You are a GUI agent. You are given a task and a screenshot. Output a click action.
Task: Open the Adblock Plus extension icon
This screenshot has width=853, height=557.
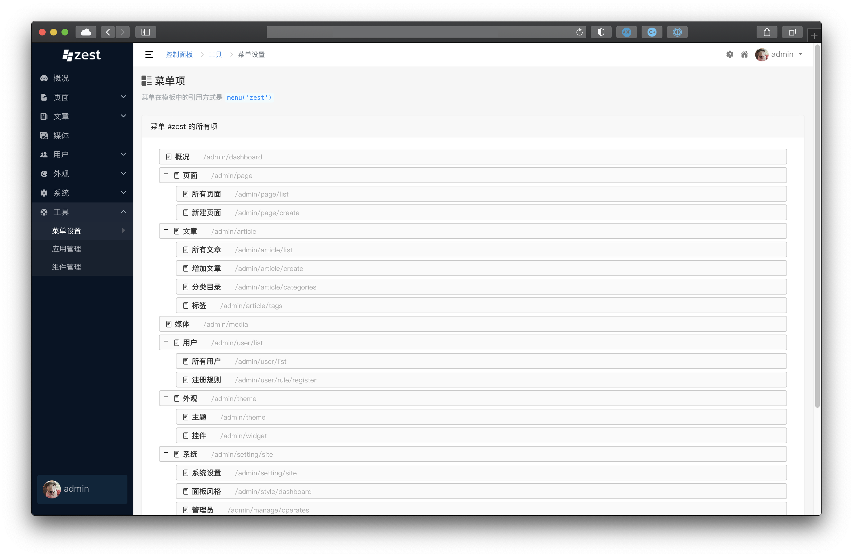point(626,32)
